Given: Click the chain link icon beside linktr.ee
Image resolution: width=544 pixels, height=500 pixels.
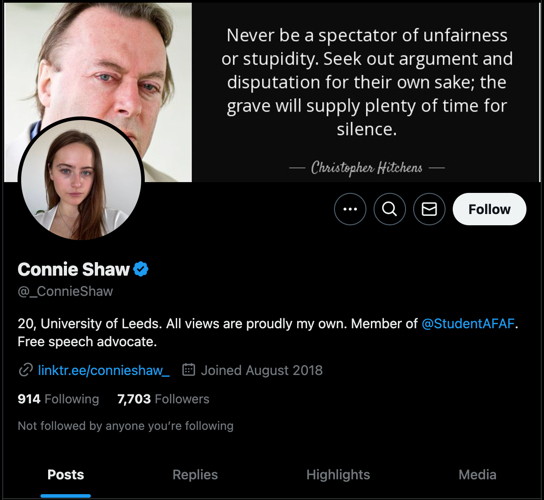Looking at the screenshot, I should pos(26,370).
